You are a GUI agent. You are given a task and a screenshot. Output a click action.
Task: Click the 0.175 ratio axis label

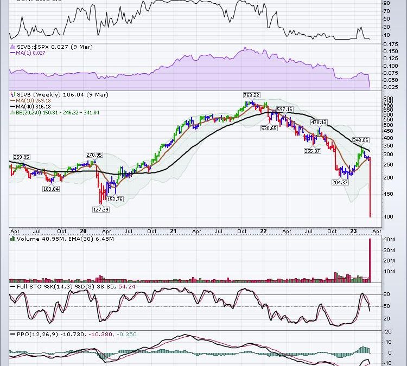coord(391,44)
